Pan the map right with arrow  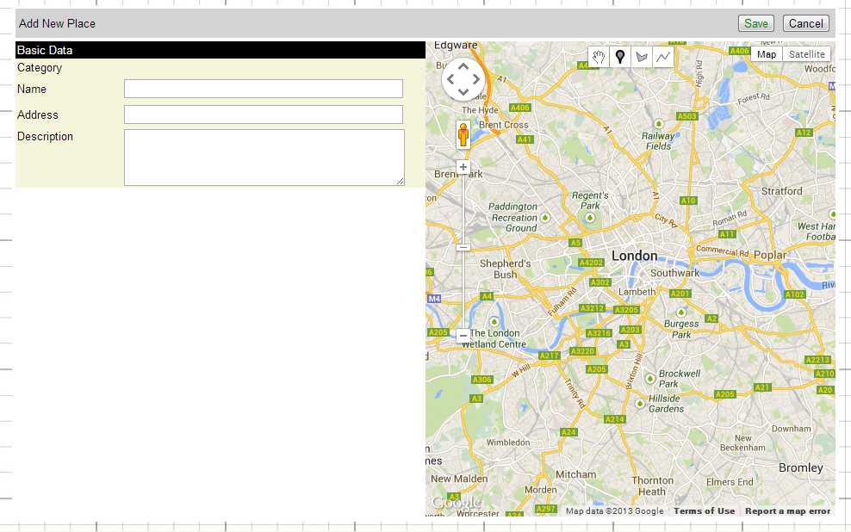click(x=476, y=79)
